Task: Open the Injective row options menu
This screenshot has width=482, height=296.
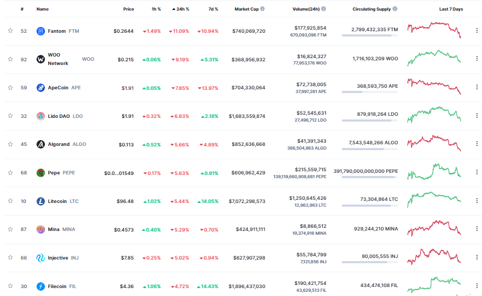Action: point(477,257)
